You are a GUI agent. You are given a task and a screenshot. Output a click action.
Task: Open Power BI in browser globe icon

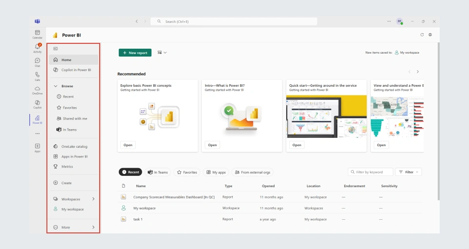(430, 35)
